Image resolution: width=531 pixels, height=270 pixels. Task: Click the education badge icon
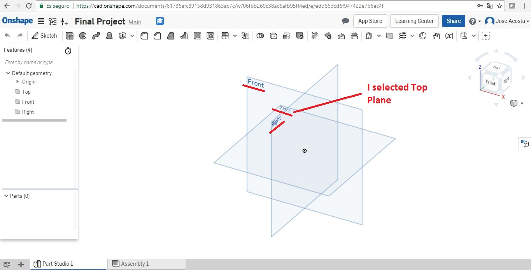click(160, 21)
